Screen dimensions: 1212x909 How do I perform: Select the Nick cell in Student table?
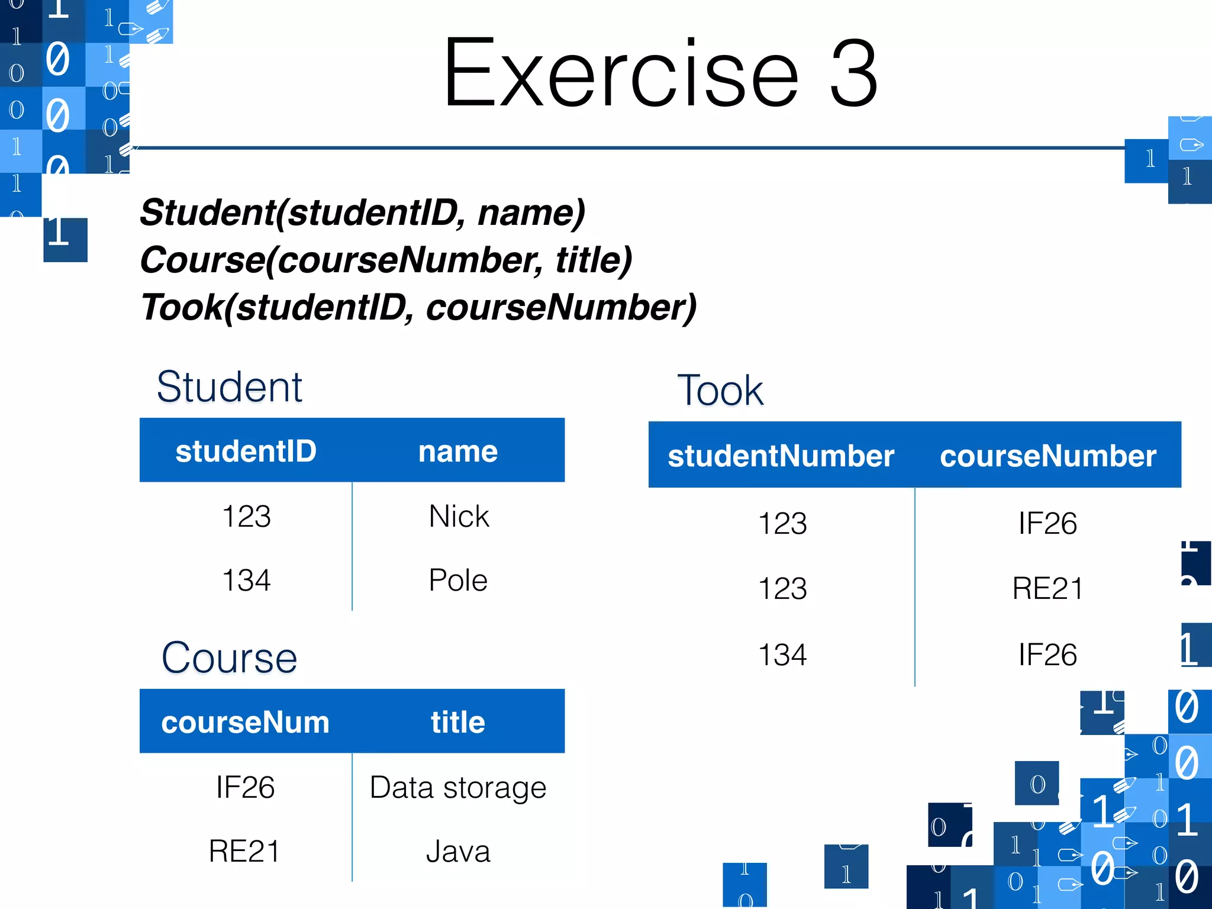[459, 516]
